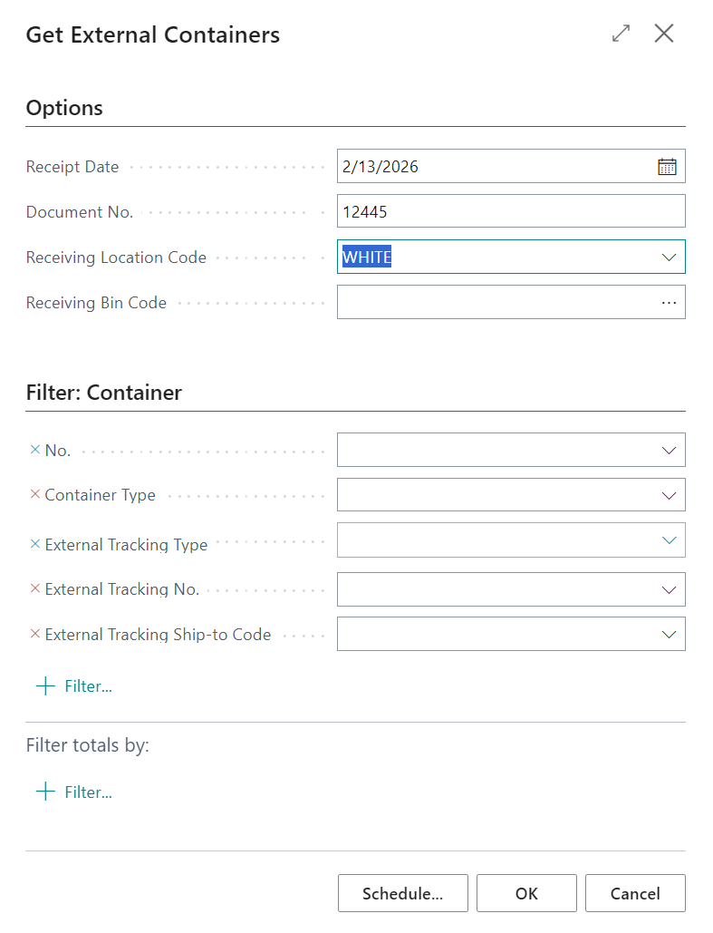Remove the External Tracking No. filter
This screenshot has width=713, height=933.
(x=35, y=589)
